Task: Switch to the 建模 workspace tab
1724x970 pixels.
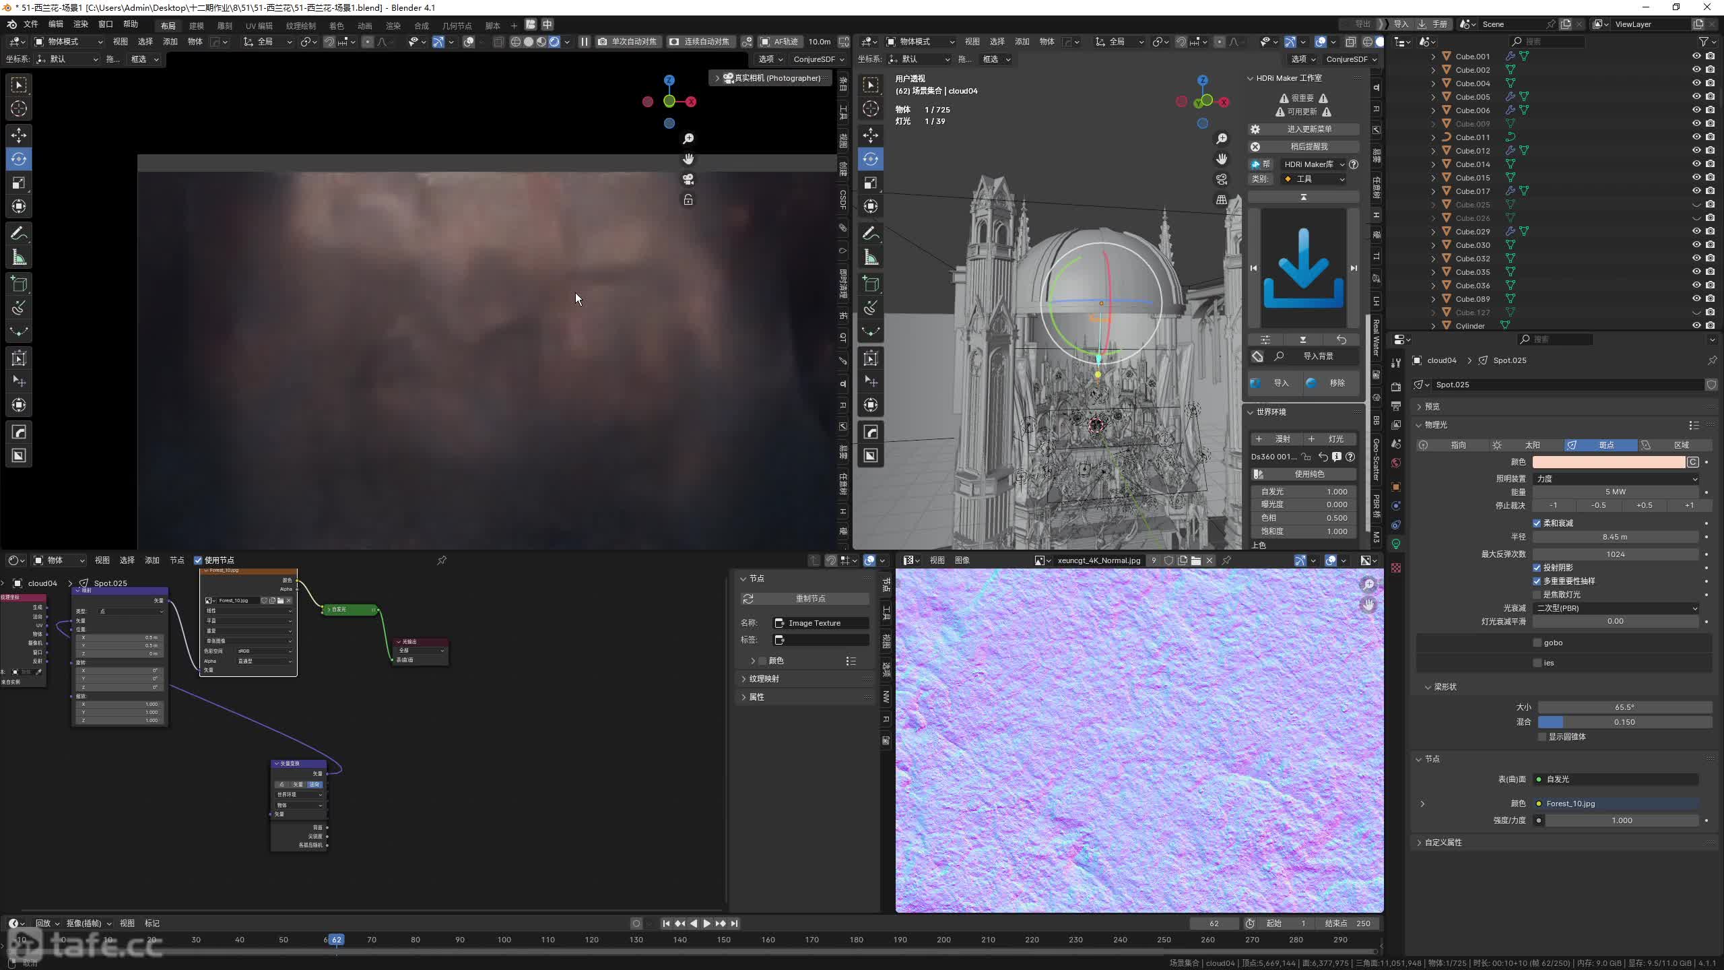Action: tap(197, 26)
